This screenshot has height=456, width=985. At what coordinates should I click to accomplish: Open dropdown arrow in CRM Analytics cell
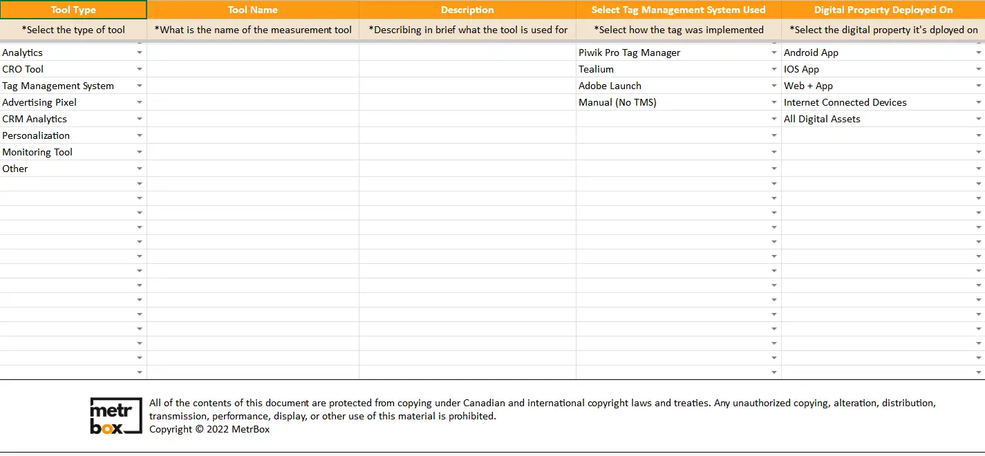[140, 119]
